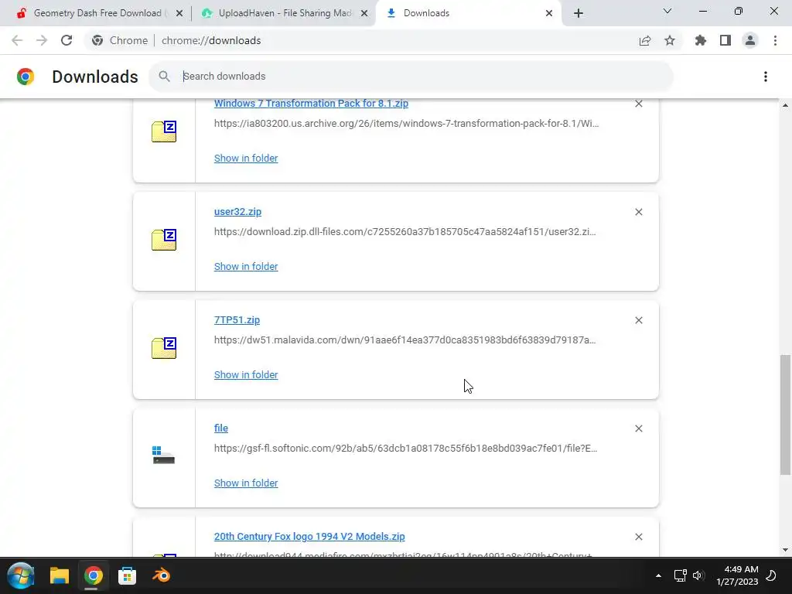
Task: Click the search magnifier icon
Action: click(164, 77)
